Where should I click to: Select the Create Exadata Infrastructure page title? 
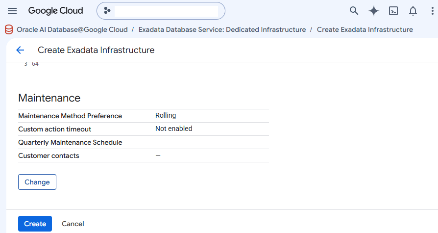click(x=96, y=50)
